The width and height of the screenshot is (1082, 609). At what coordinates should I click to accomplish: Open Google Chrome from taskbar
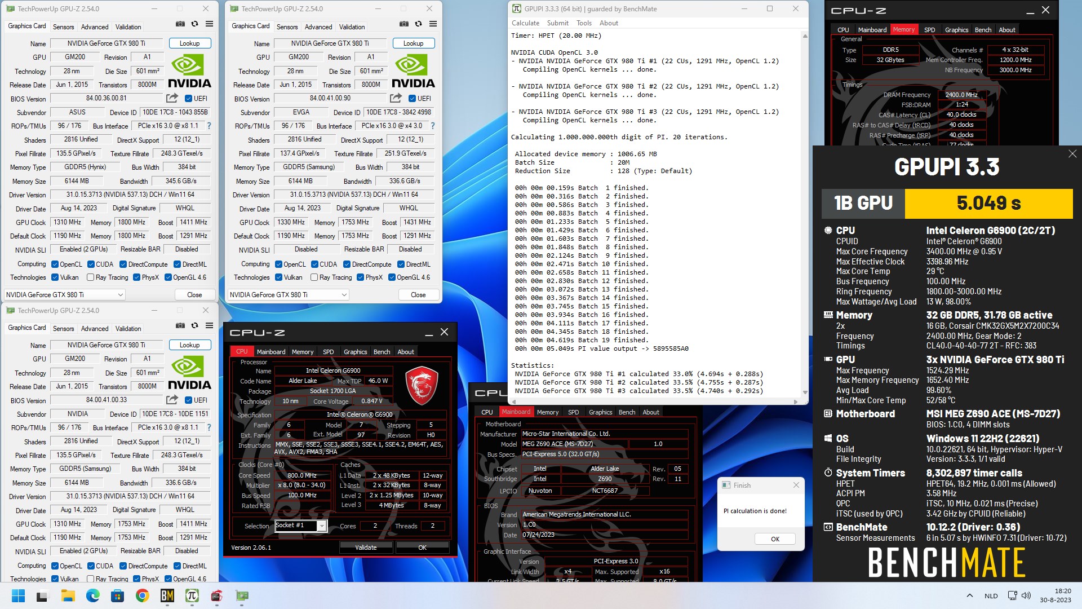tap(142, 595)
